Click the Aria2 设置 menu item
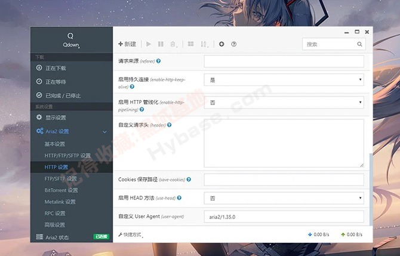Screen dimensions: 400x256 (72, 131)
